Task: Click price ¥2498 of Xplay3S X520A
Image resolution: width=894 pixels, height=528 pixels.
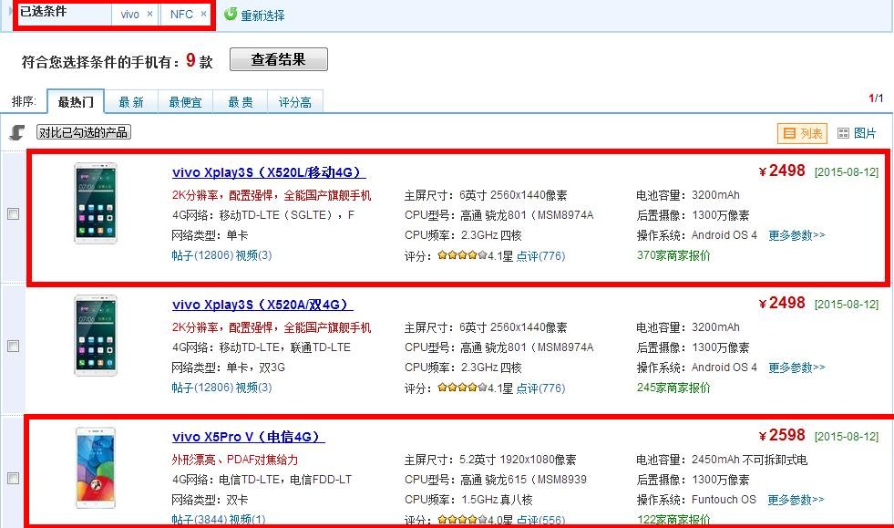Action: click(x=782, y=303)
